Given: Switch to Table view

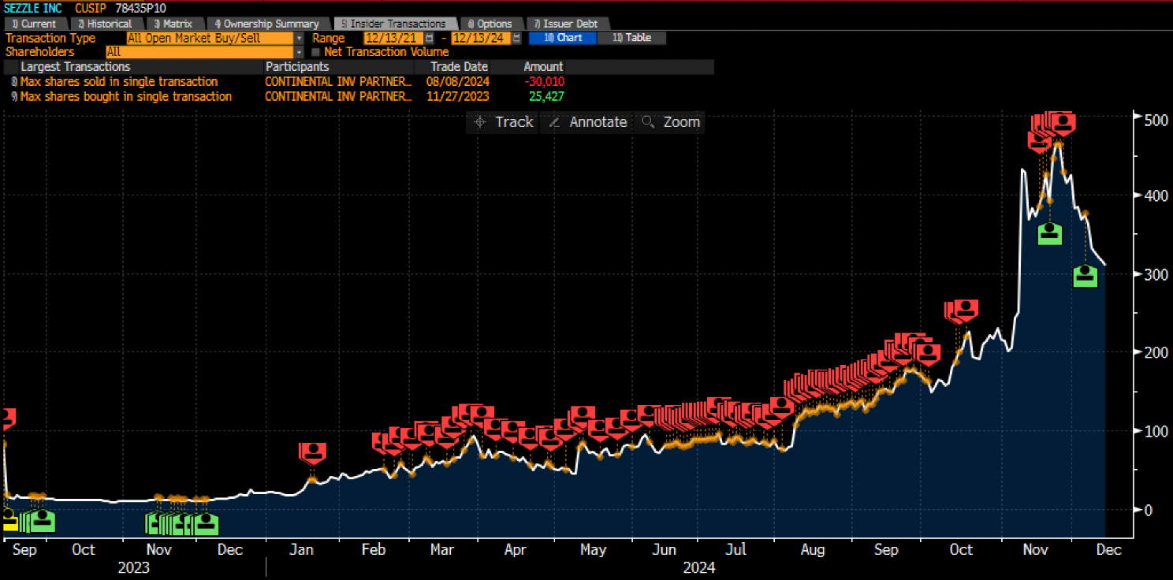Looking at the screenshot, I should (x=631, y=38).
